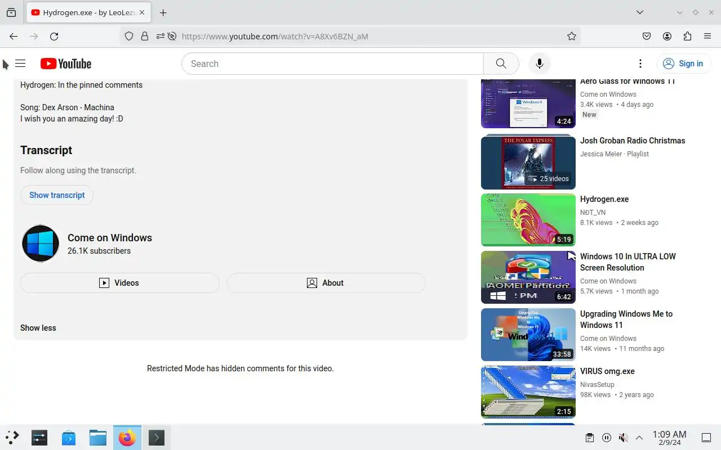Open a new browser tab
The height and width of the screenshot is (450, 721).
click(x=163, y=12)
